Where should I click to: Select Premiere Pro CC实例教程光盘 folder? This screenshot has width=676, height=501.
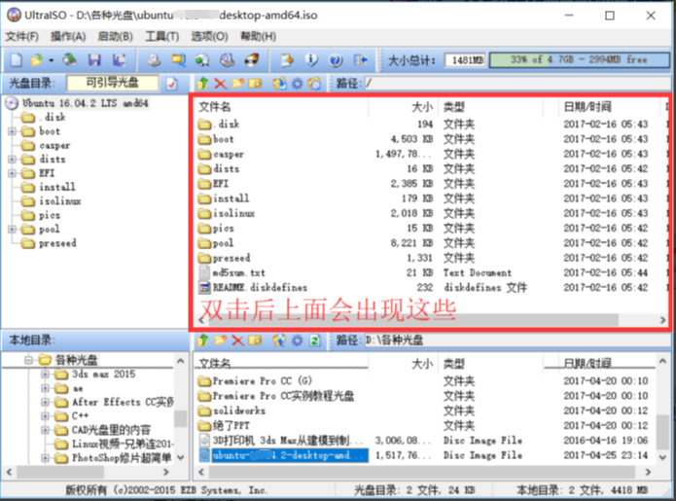pos(283,396)
